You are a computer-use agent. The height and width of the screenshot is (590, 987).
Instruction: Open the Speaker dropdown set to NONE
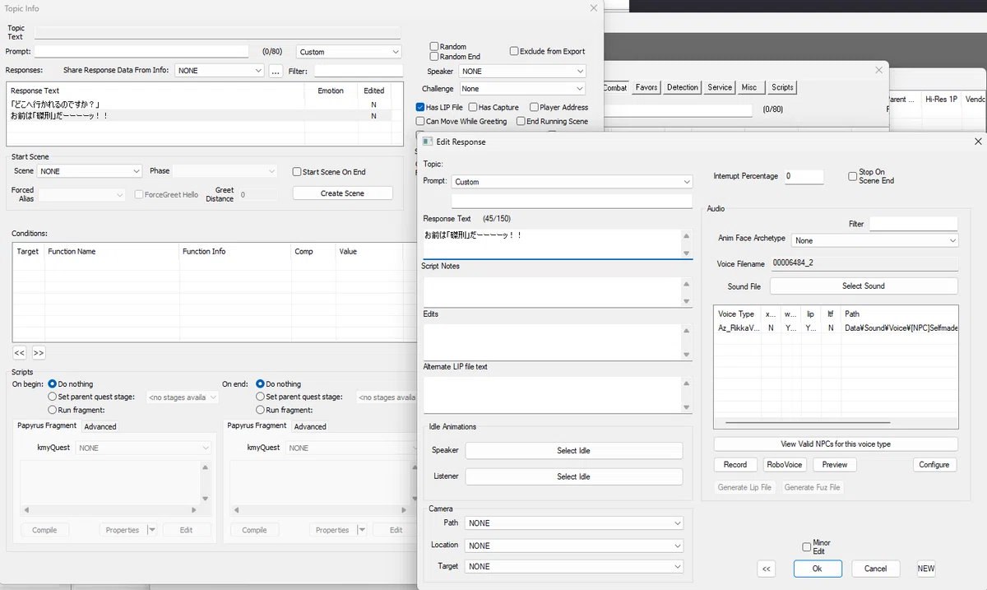click(x=522, y=72)
